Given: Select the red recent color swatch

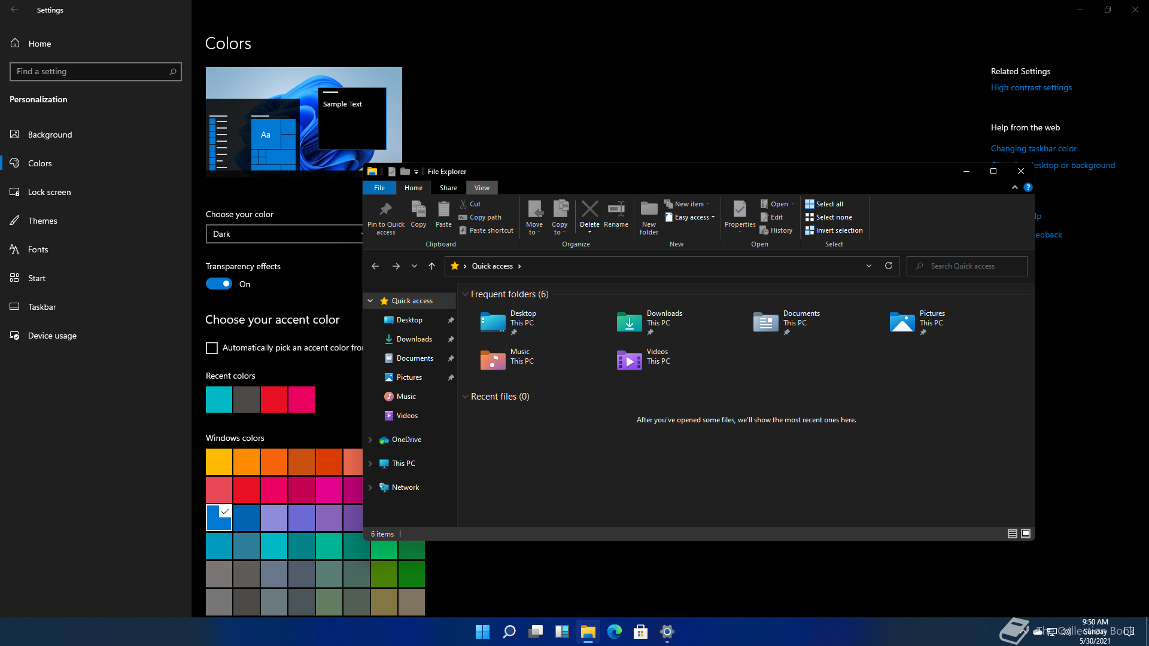Looking at the screenshot, I should tap(274, 400).
